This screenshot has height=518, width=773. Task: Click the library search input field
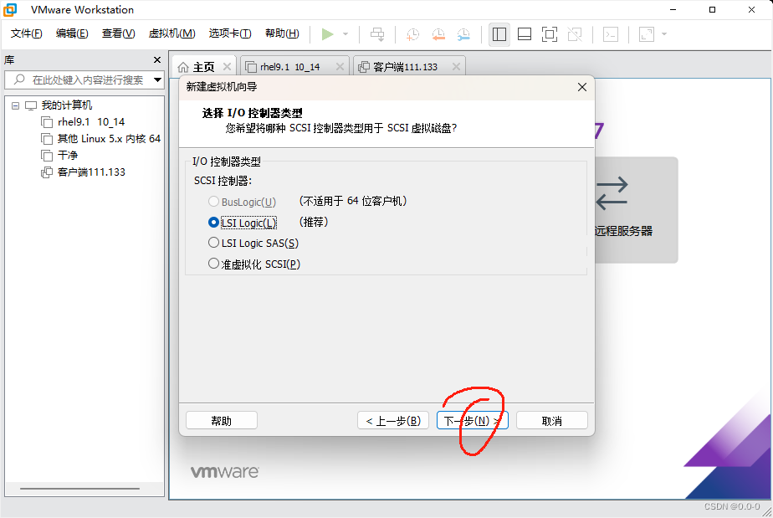[83, 80]
